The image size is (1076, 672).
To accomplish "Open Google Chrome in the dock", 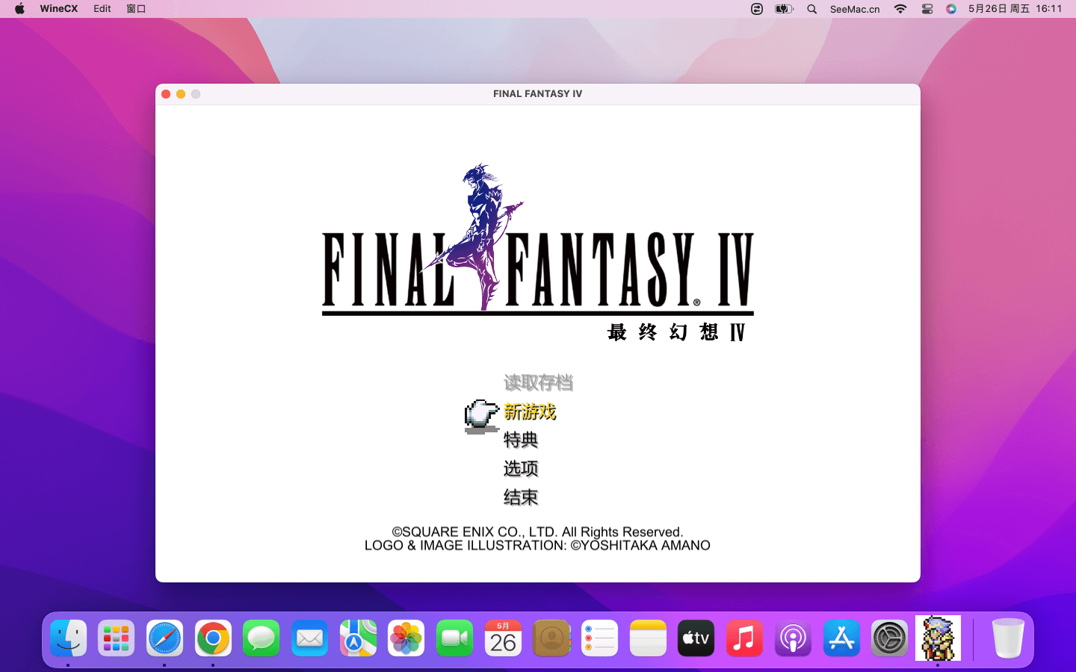I will coord(213,638).
